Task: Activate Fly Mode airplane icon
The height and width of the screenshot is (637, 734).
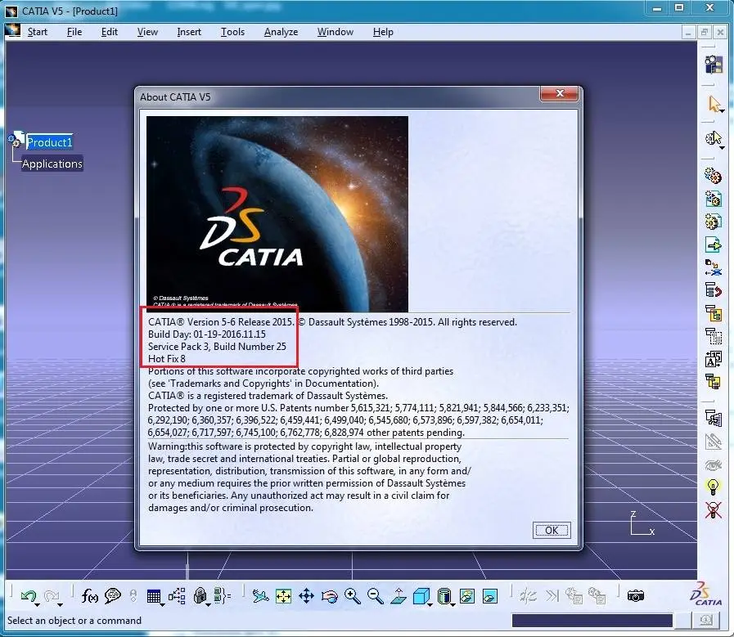Action: pos(260,596)
